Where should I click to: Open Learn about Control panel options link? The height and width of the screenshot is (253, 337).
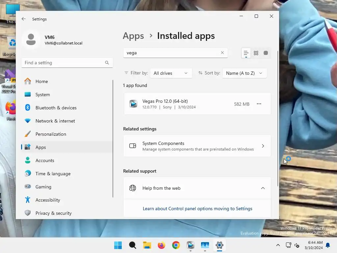point(197,209)
